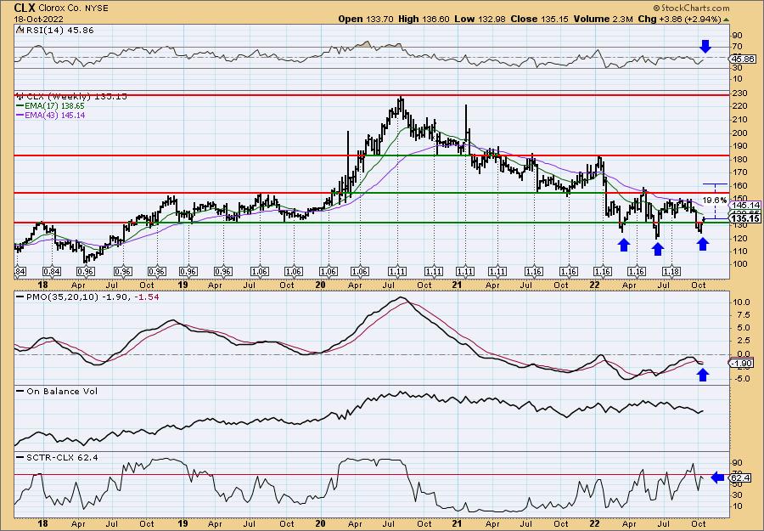Screen dimensions: 764x531
Task: Click the '230' price axis label
Action: (x=739, y=93)
